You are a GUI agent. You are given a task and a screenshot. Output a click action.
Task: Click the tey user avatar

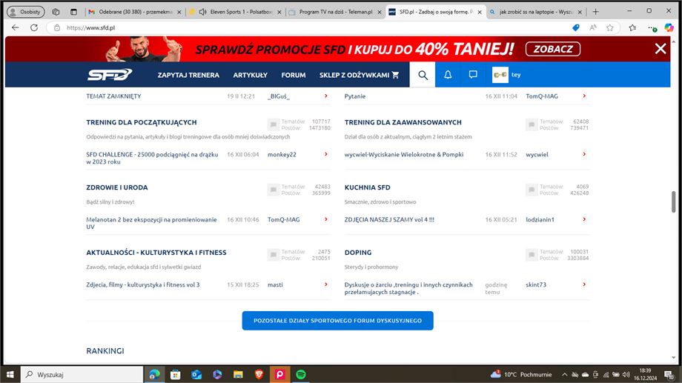point(500,75)
